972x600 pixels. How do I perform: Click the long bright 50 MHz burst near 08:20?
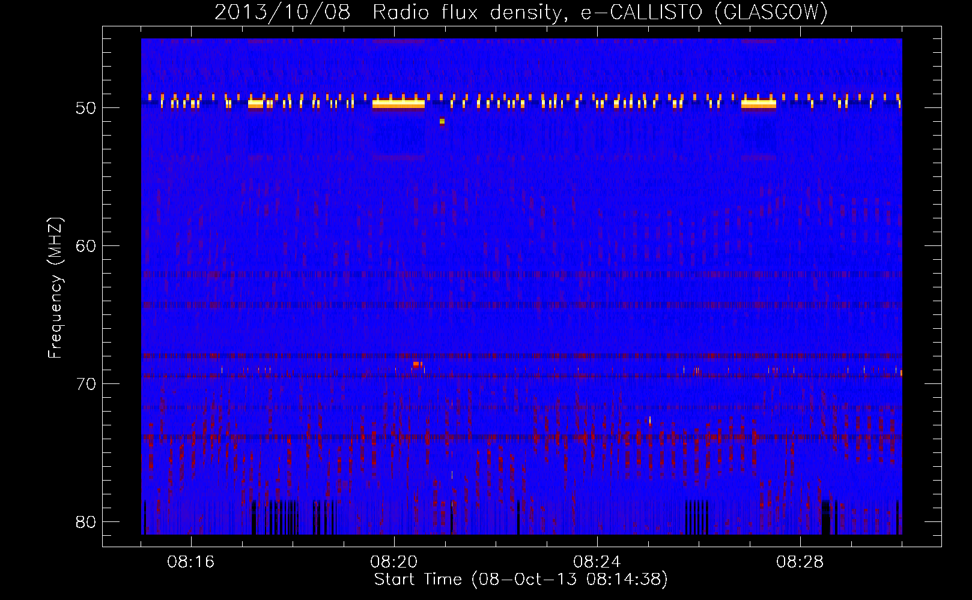pos(398,104)
